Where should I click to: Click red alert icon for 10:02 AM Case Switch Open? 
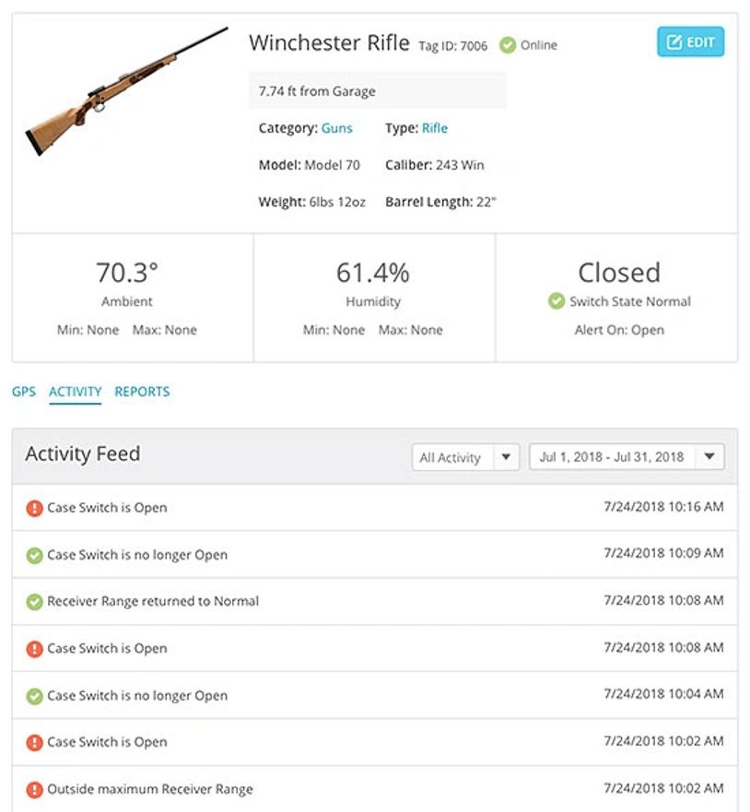click(x=34, y=743)
